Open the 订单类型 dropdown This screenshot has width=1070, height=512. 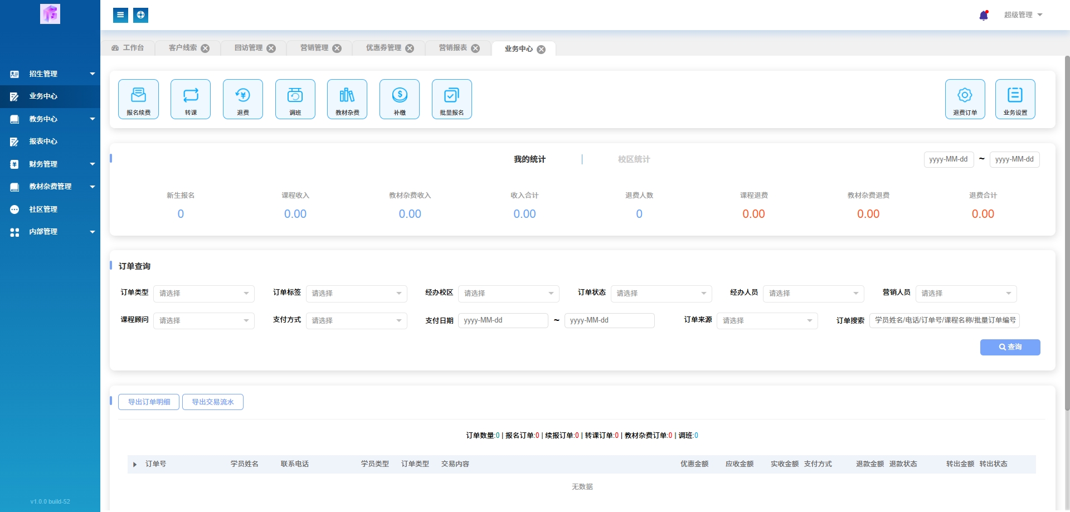(204, 294)
